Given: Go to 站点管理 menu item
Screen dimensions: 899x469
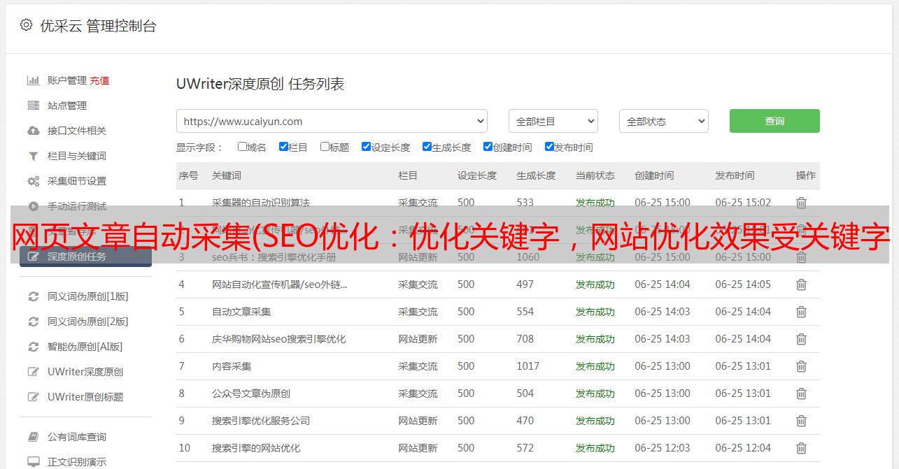Looking at the screenshot, I should (x=67, y=106).
